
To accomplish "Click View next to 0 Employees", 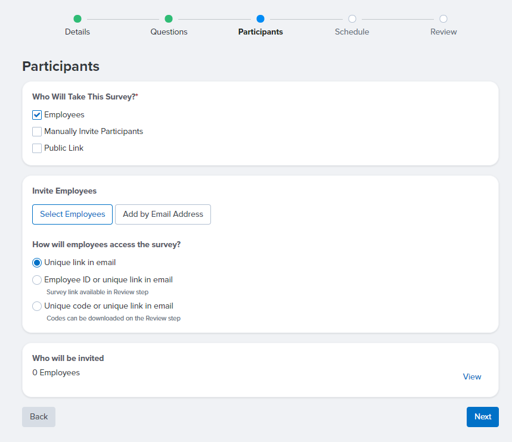I will tap(472, 376).
